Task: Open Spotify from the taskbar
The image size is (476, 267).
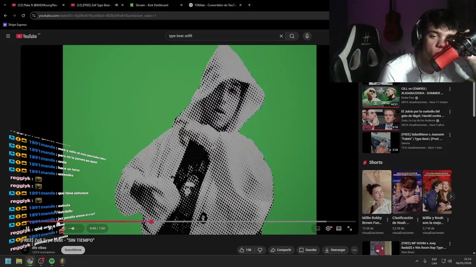Action: (52, 261)
